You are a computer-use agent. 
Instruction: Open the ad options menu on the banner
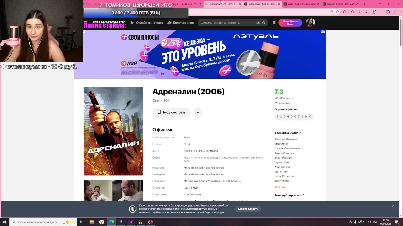[323, 32]
